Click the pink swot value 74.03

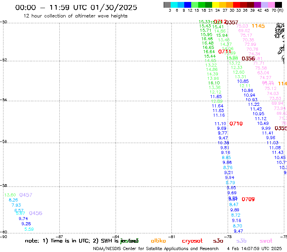coord(273,93)
